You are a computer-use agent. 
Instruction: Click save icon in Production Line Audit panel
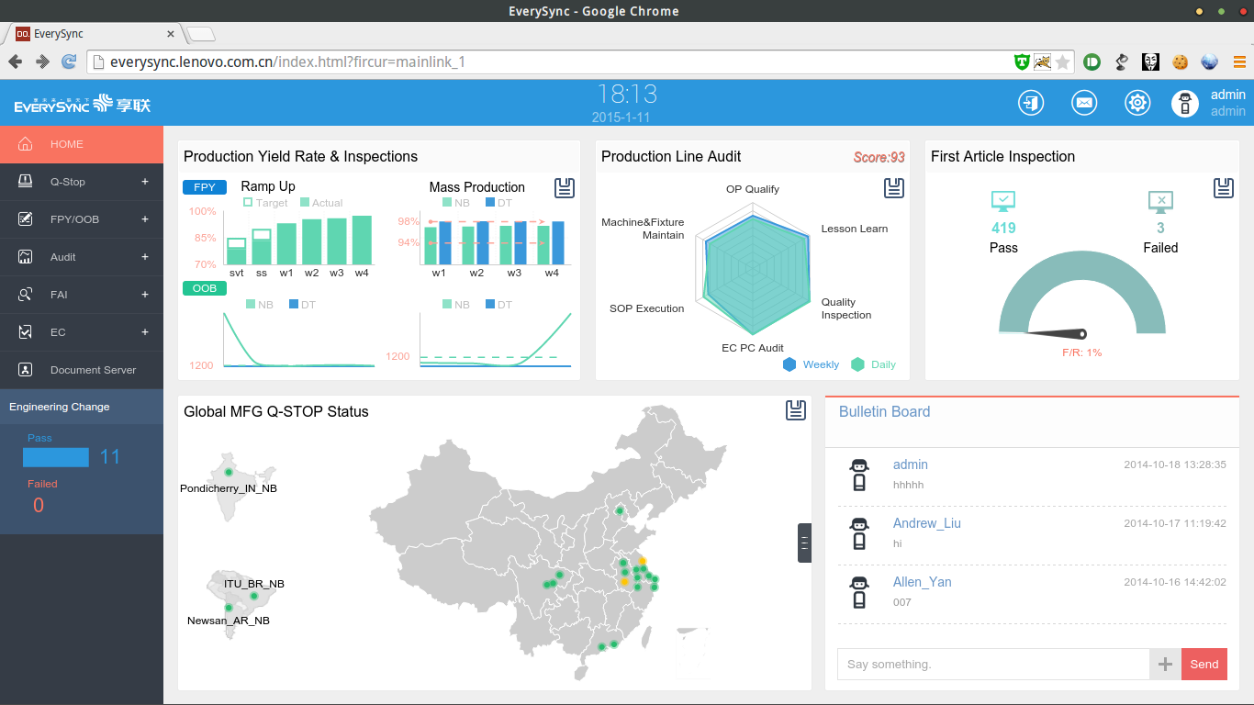click(x=894, y=188)
